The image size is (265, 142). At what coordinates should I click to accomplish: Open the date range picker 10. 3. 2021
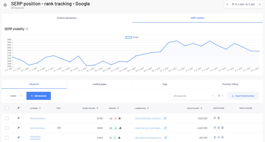[243, 4]
